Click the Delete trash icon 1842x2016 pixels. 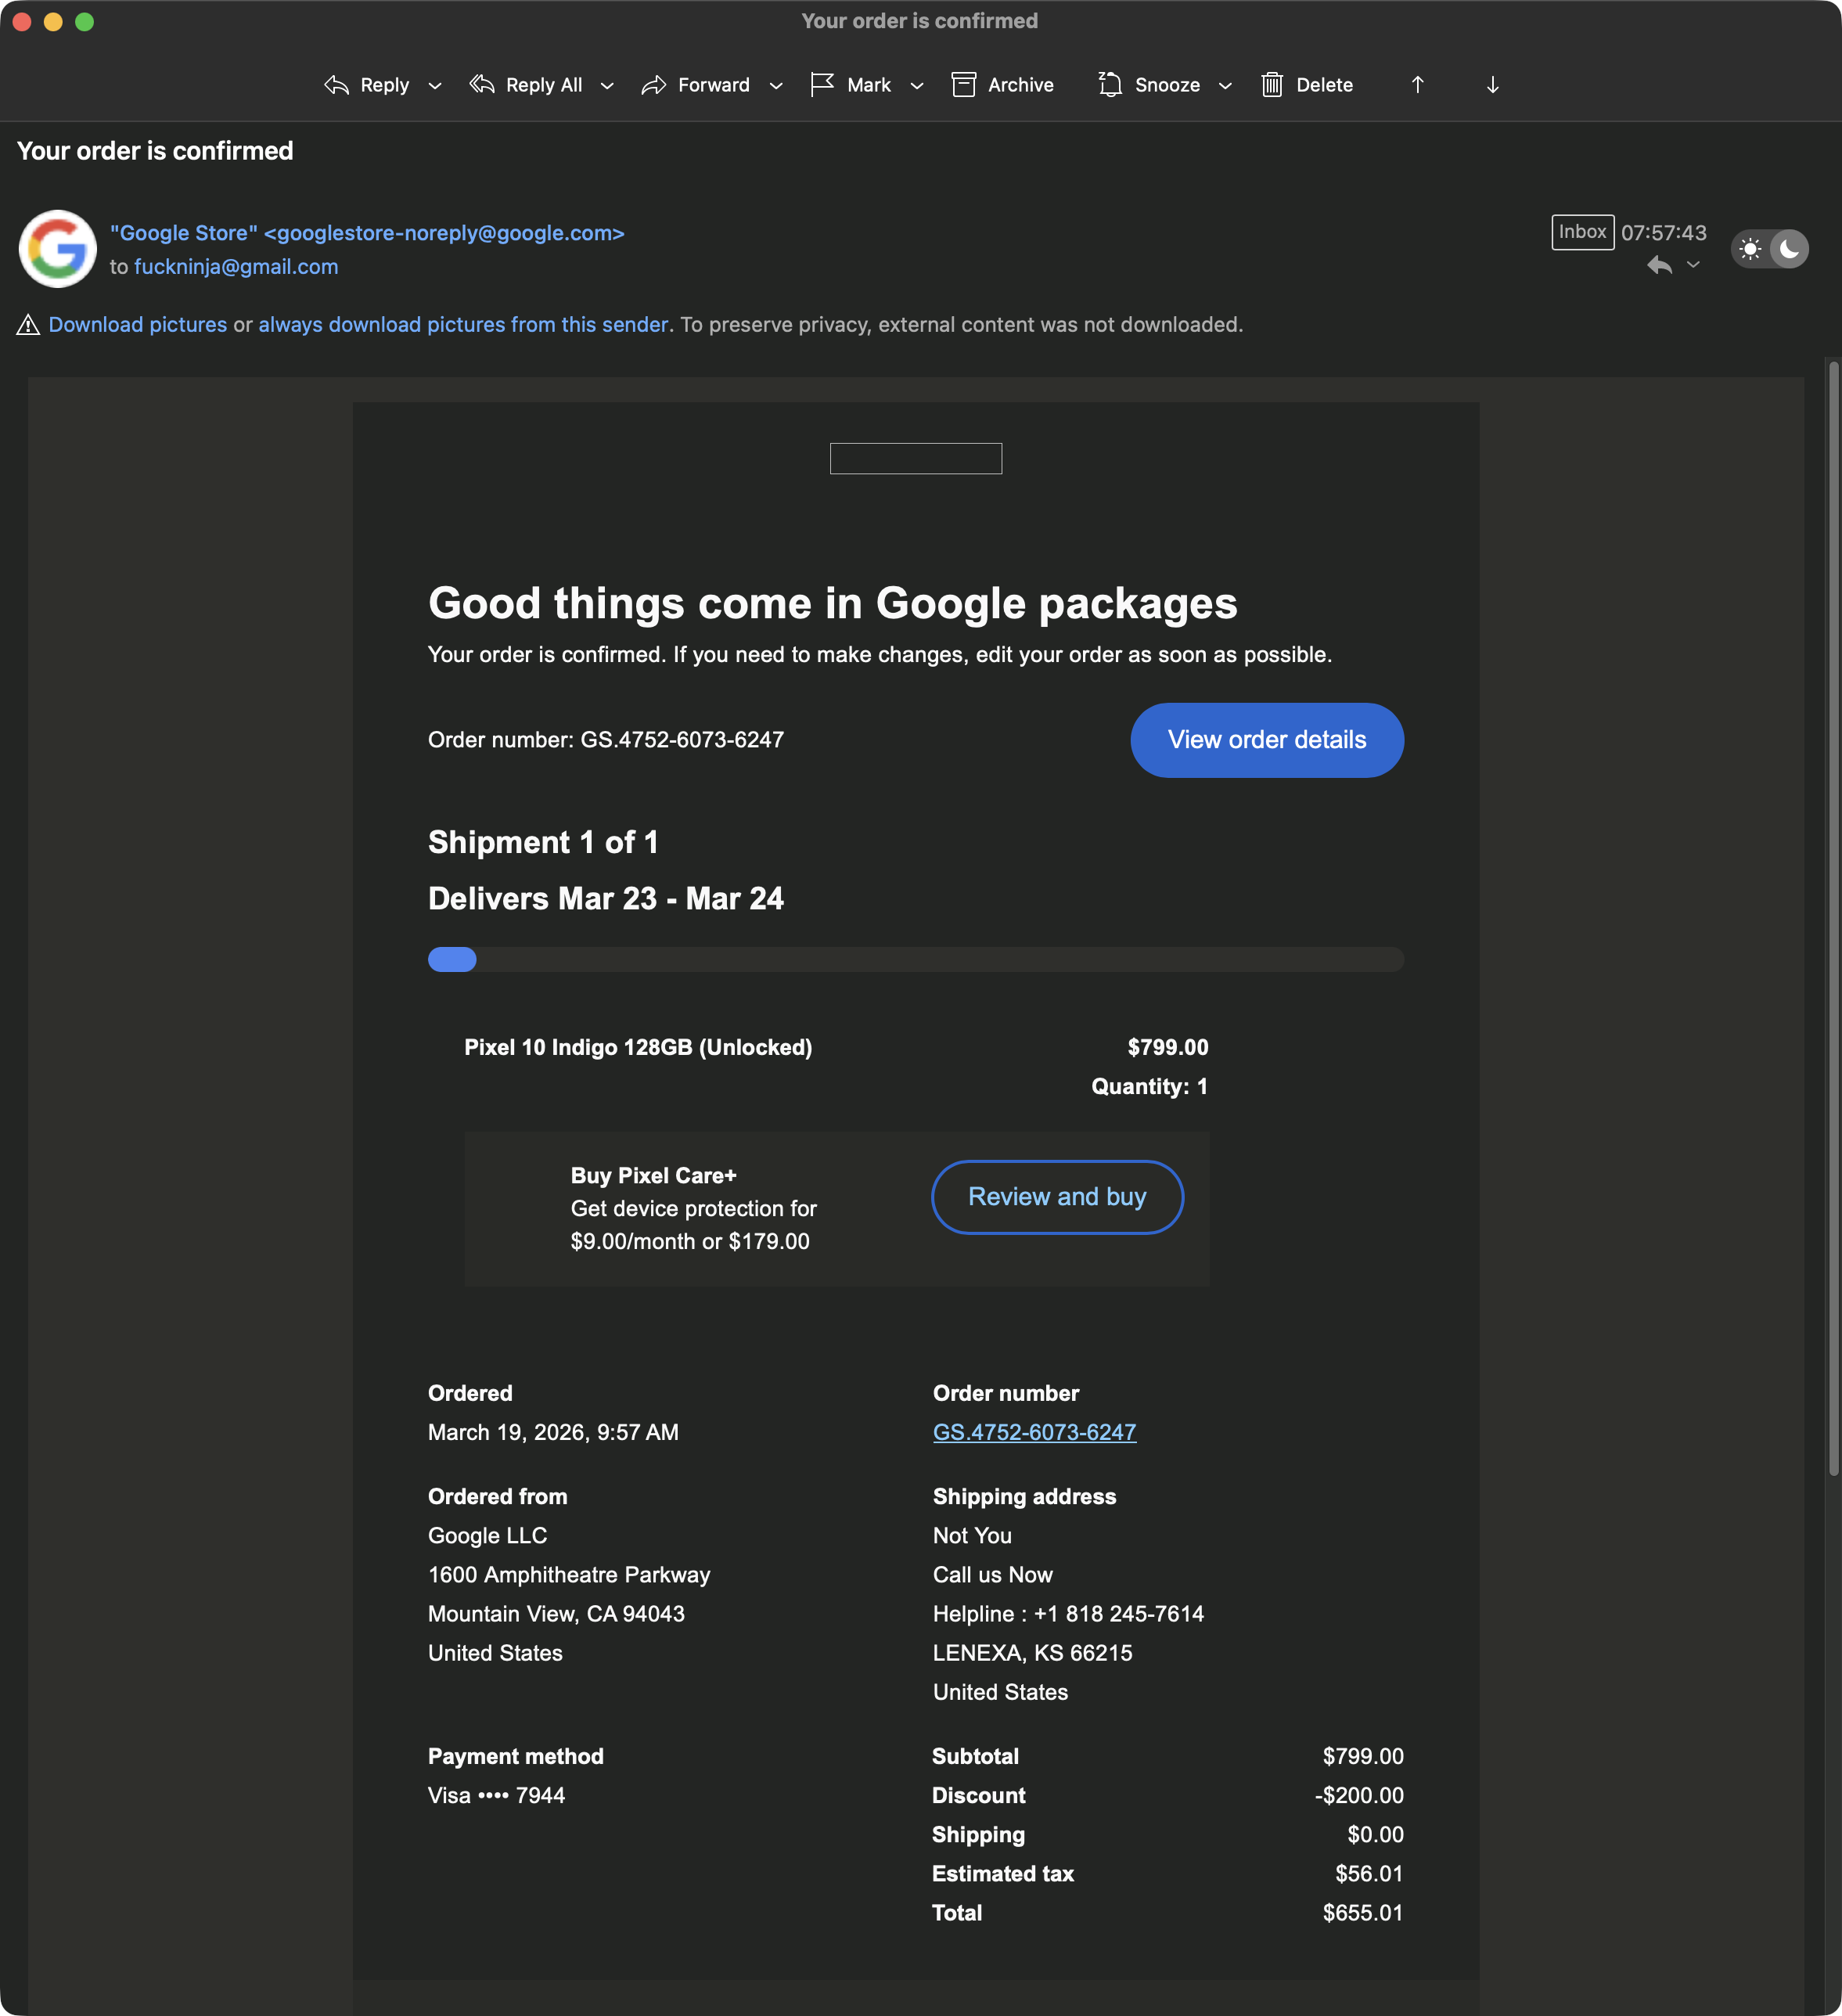coord(1271,85)
